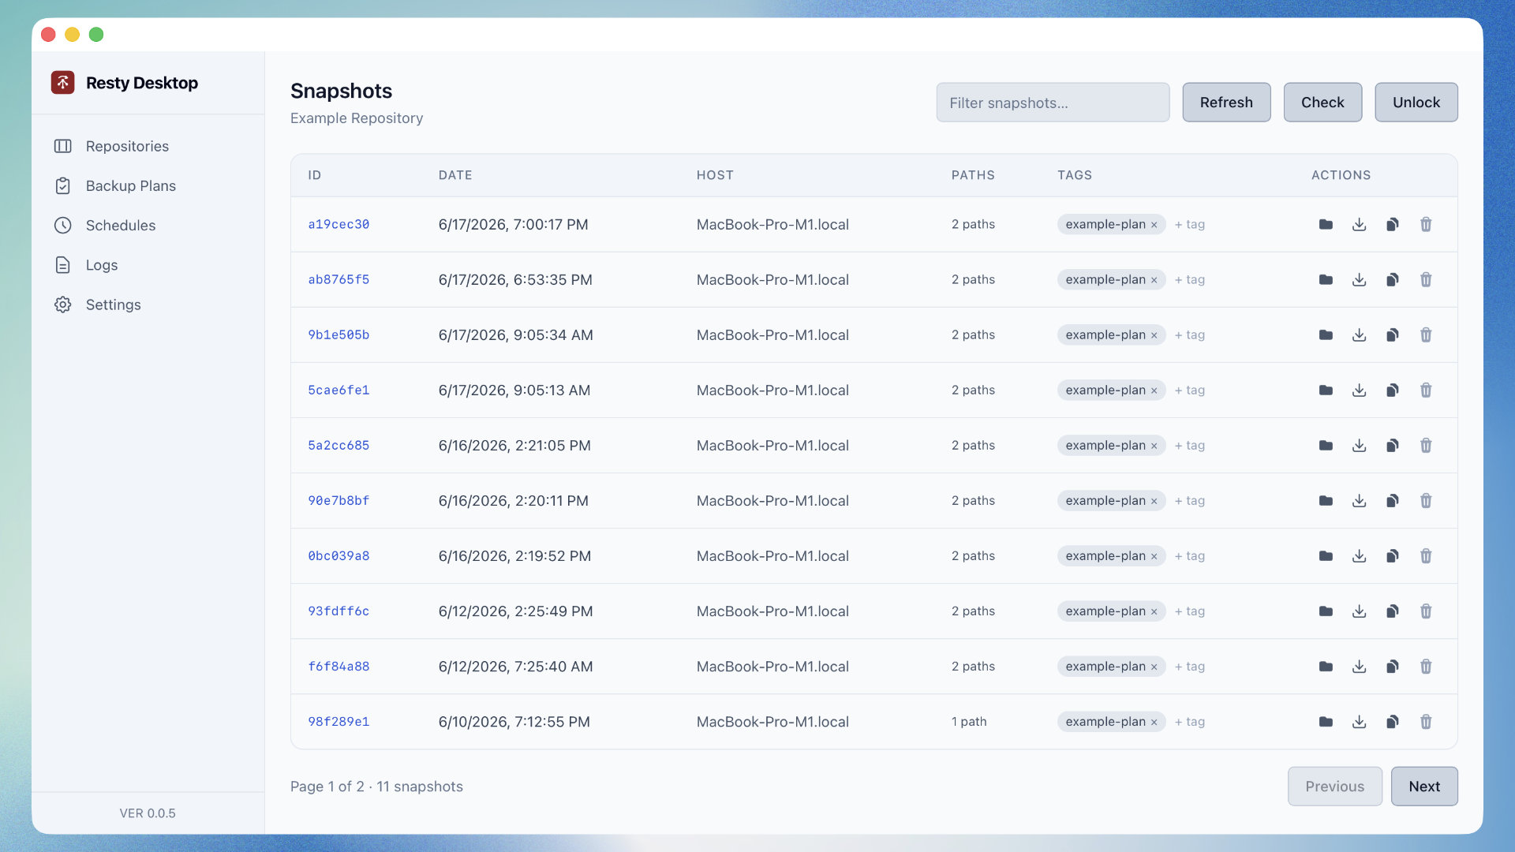Click download icon for snapshot f6f84a88
This screenshot has width=1515, height=852.
pos(1359,666)
